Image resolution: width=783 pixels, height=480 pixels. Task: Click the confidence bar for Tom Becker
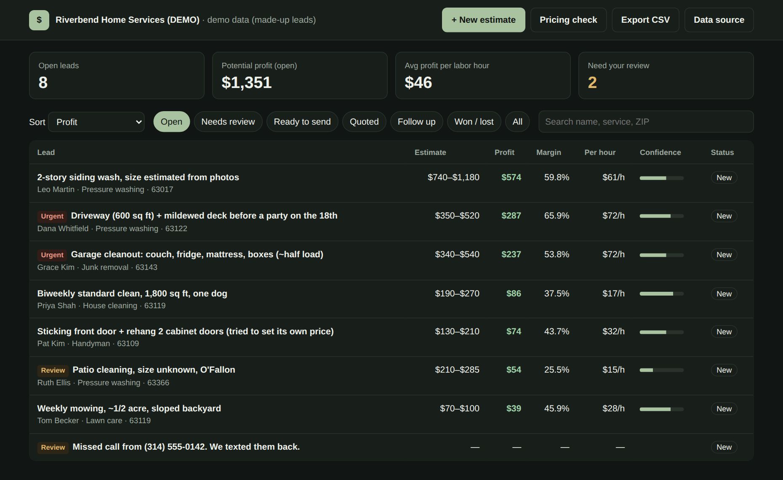click(662, 409)
